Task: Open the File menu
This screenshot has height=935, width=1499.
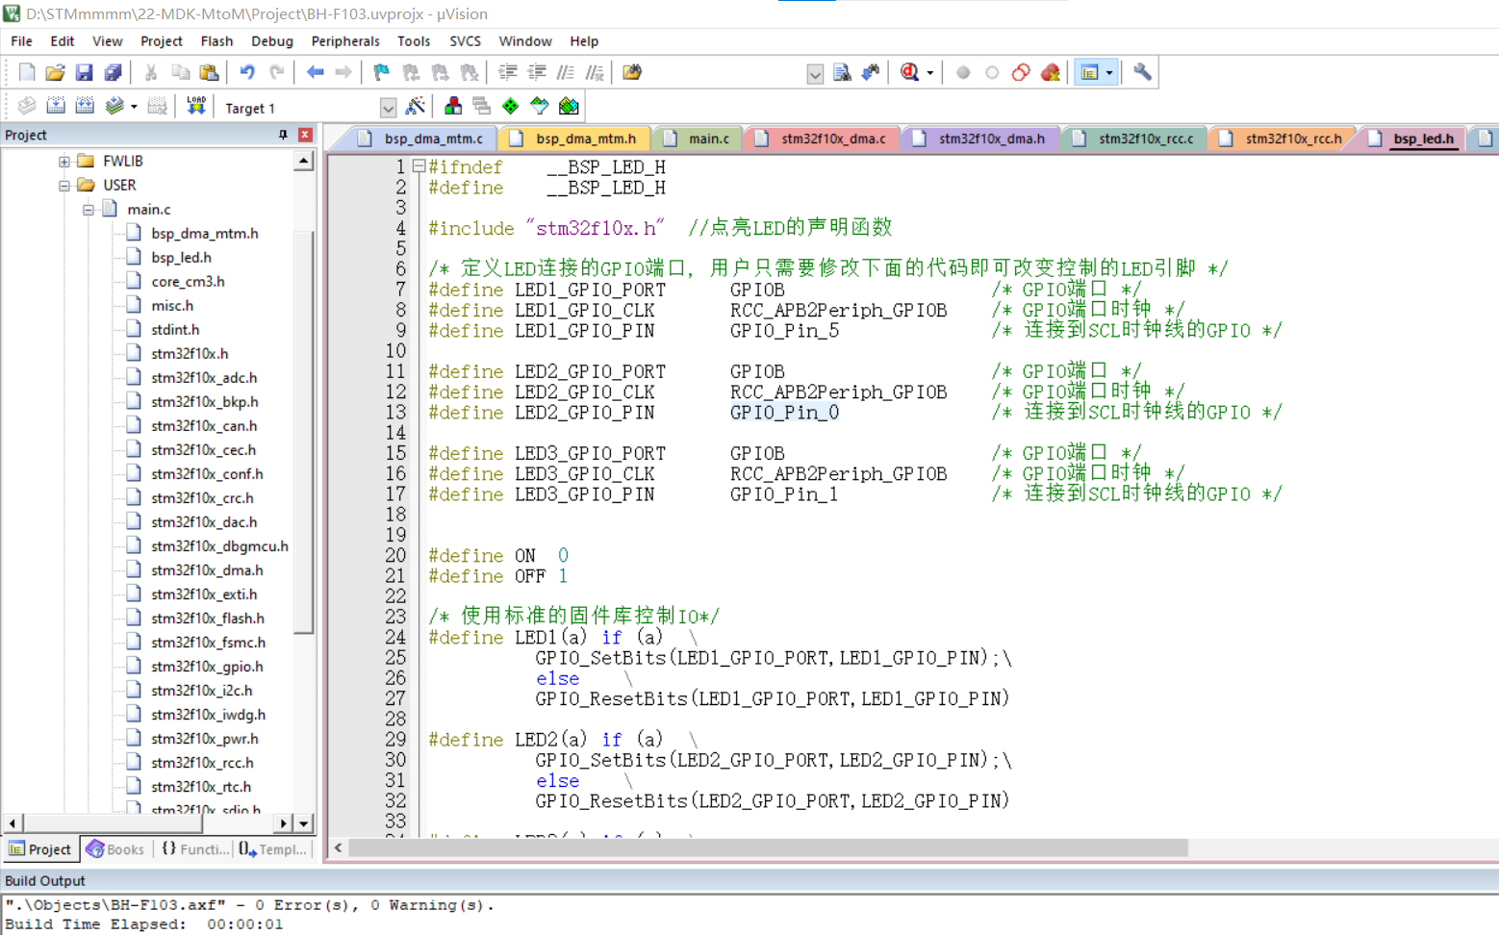Action: pos(21,41)
